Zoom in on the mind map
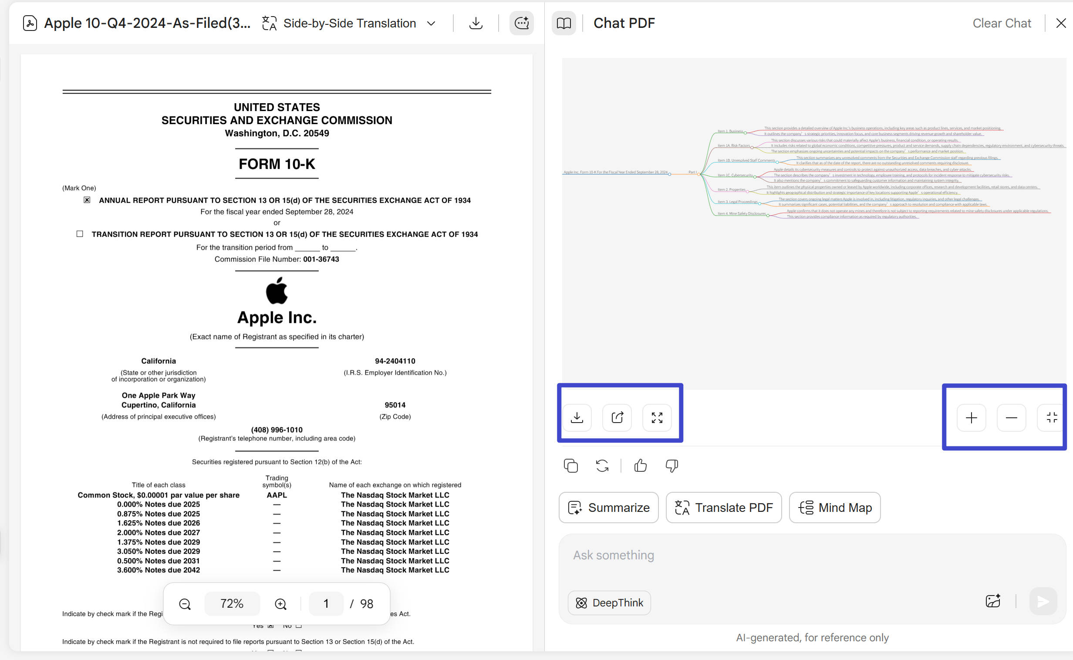Viewport: 1073px width, 660px height. (972, 418)
